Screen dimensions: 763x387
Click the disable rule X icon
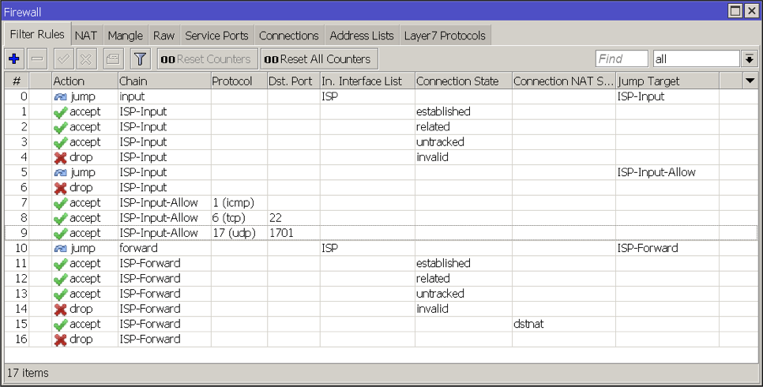pos(86,59)
